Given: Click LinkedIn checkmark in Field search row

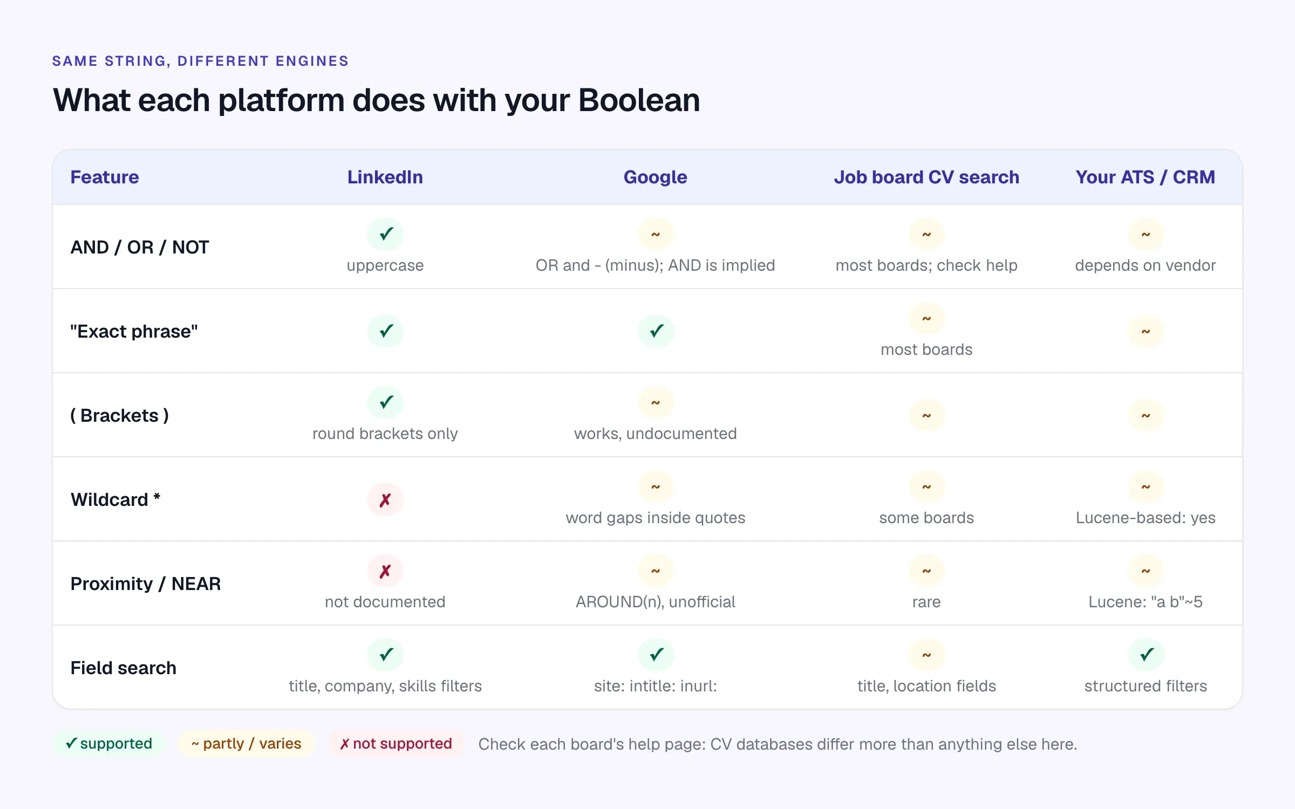Looking at the screenshot, I should point(385,655).
